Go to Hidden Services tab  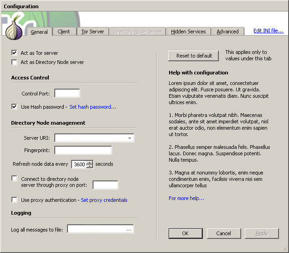coord(188,32)
